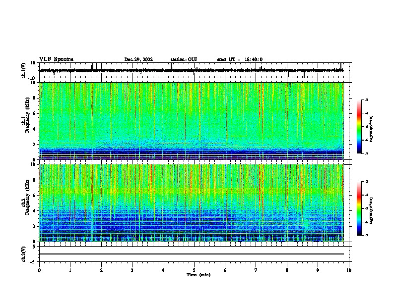The image size is (393, 303).
Task: Click the "ch.3(V)" axis label
Action: point(24,254)
